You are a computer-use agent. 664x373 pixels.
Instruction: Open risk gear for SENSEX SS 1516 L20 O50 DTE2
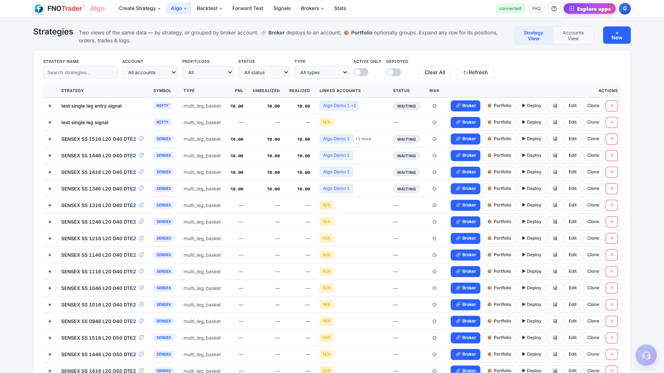click(434, 338)
